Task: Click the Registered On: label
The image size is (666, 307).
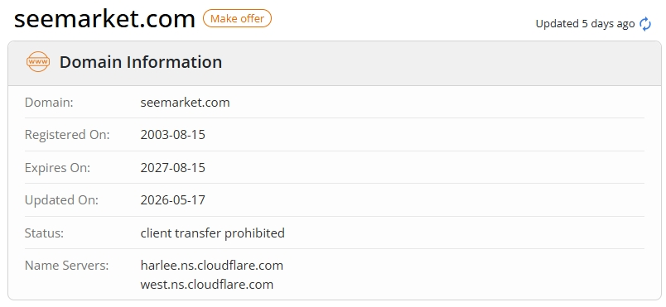Action: point(67,135)
